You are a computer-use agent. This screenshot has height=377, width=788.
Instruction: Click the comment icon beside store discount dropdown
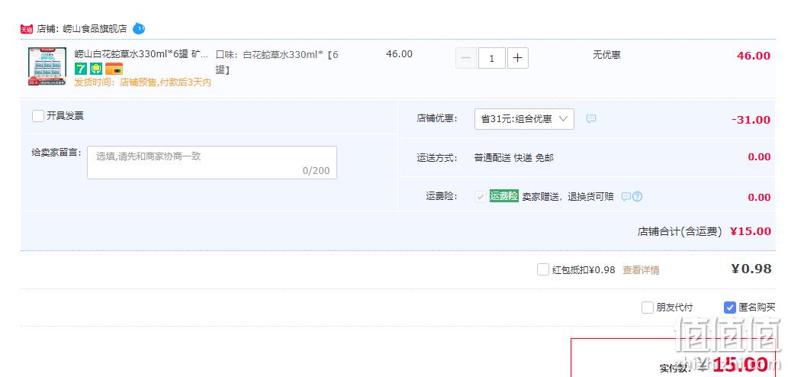(x=591, y=119)
